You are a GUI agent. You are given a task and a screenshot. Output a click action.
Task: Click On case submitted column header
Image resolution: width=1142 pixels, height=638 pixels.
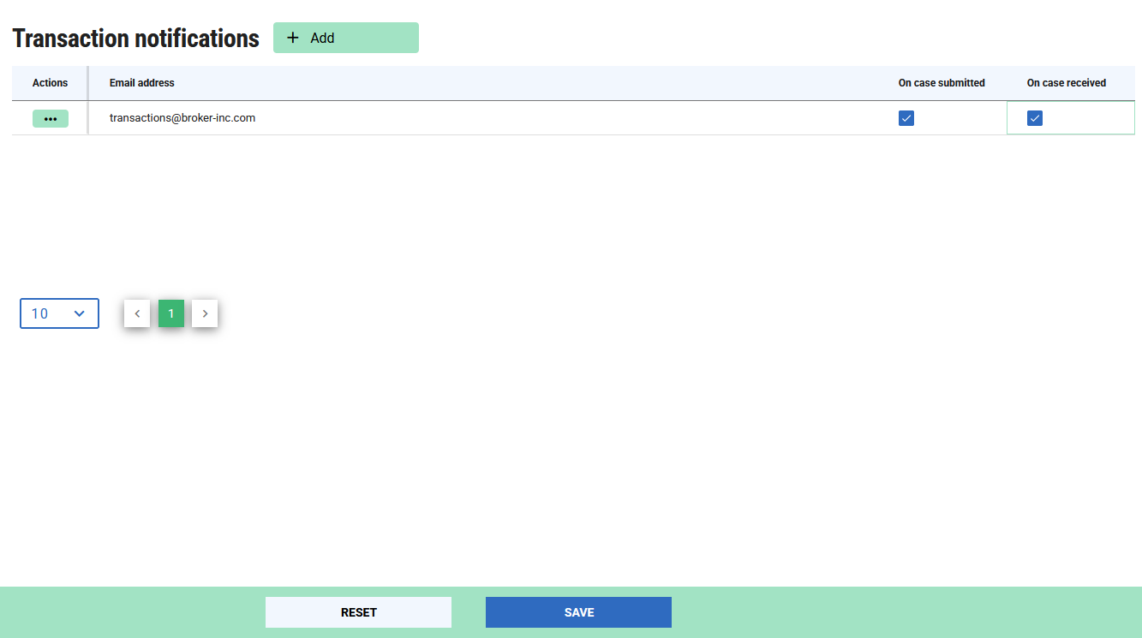coord(942,83)
